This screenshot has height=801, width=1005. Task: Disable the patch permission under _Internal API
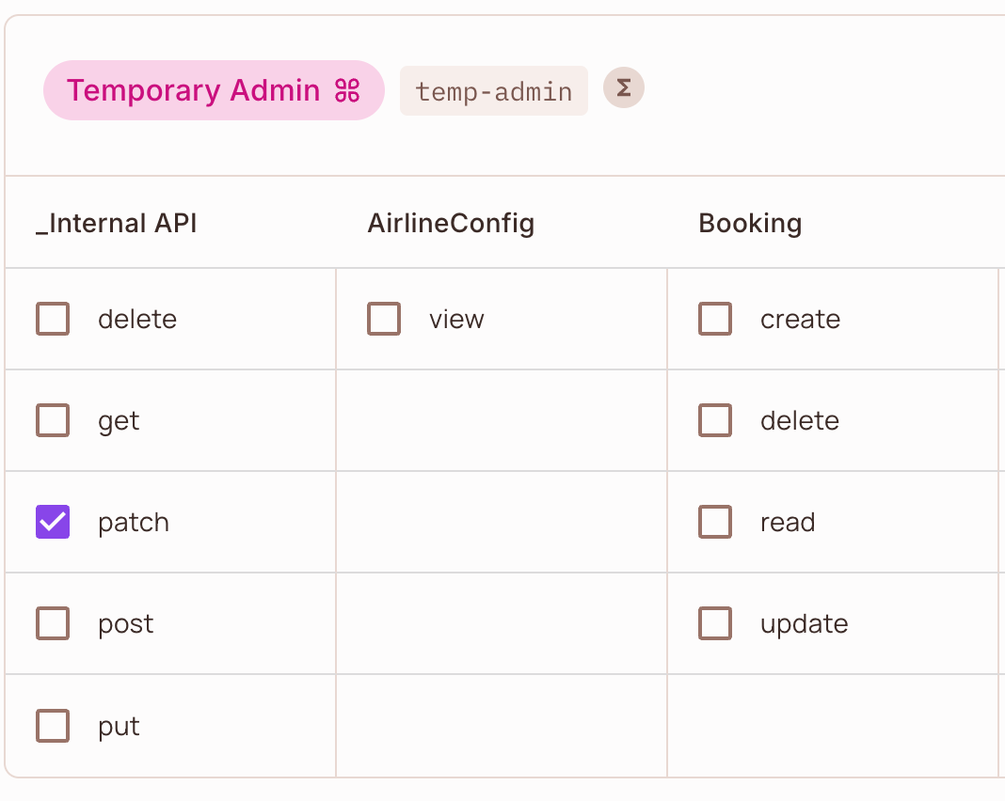tap(53, 522)
